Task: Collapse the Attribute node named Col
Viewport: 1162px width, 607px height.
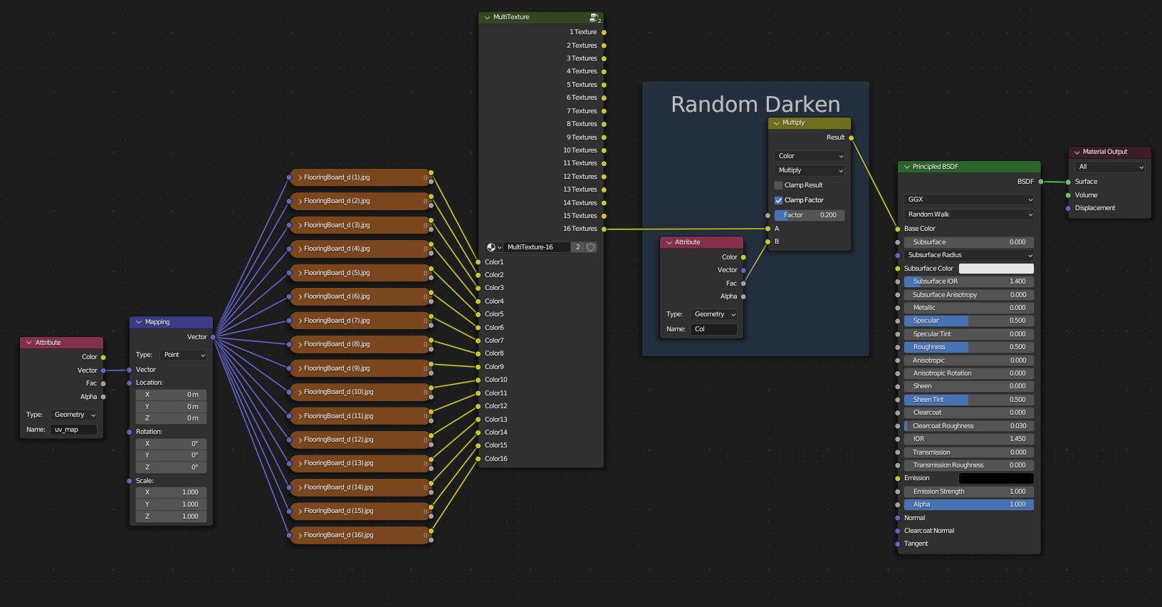Action: click(669, 242)
